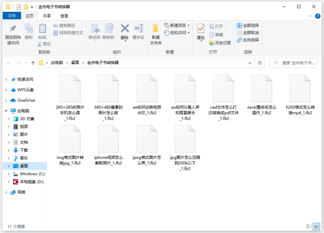The width and height of the screenshot is (324, 233).
Task: Collapse the ribbon with the chevron
Action: coord(310,16)
